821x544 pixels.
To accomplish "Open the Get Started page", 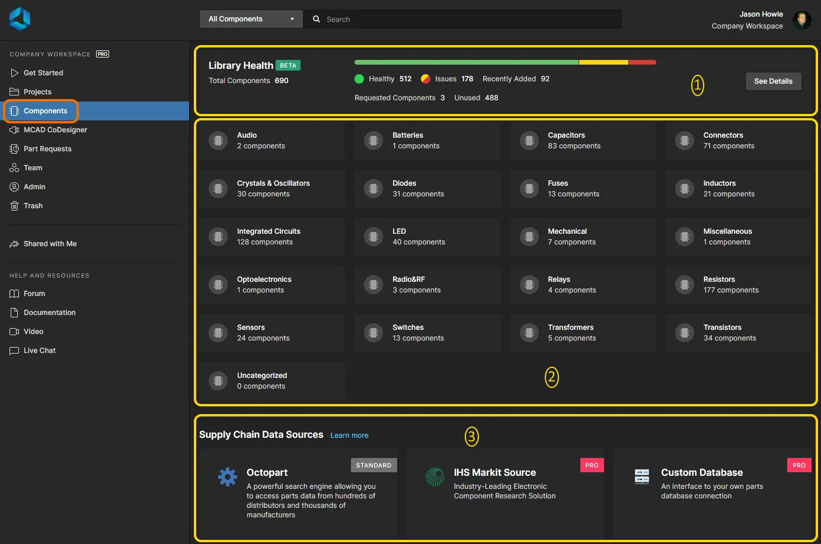I will (x=95, y=73).
